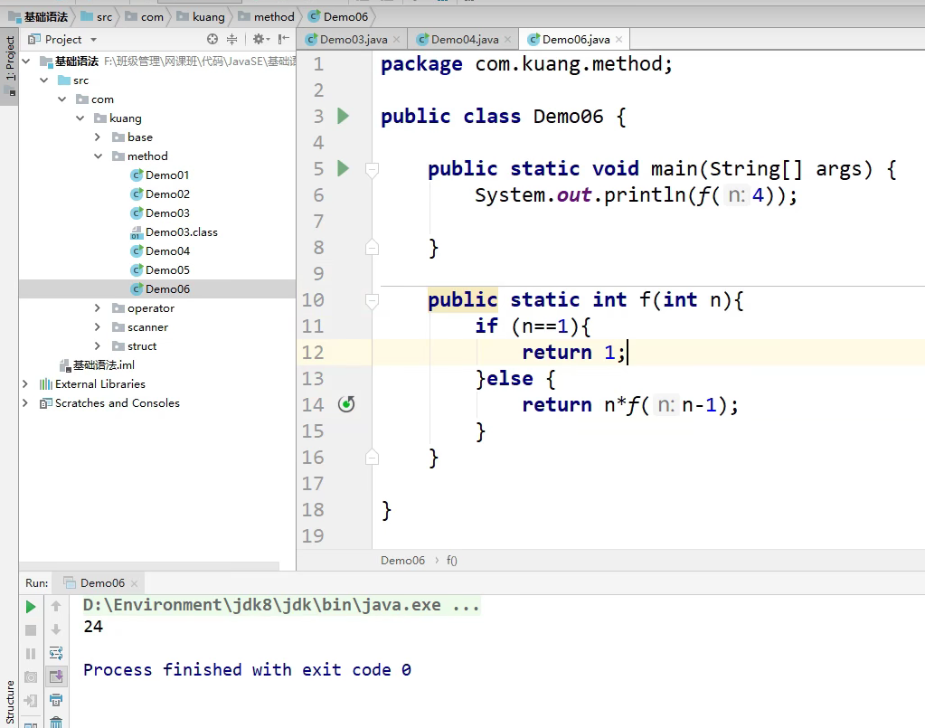Click the dump threads camera icon
The width and height of the screenshot is (925, 728).
tap(31, 677)
